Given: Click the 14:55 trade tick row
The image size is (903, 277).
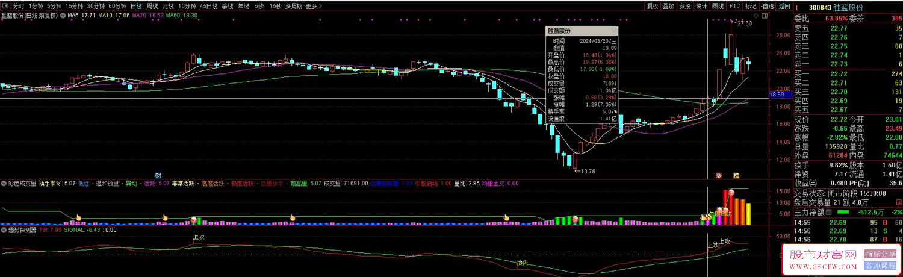Looking at the screenshot, I should [848, 223].
